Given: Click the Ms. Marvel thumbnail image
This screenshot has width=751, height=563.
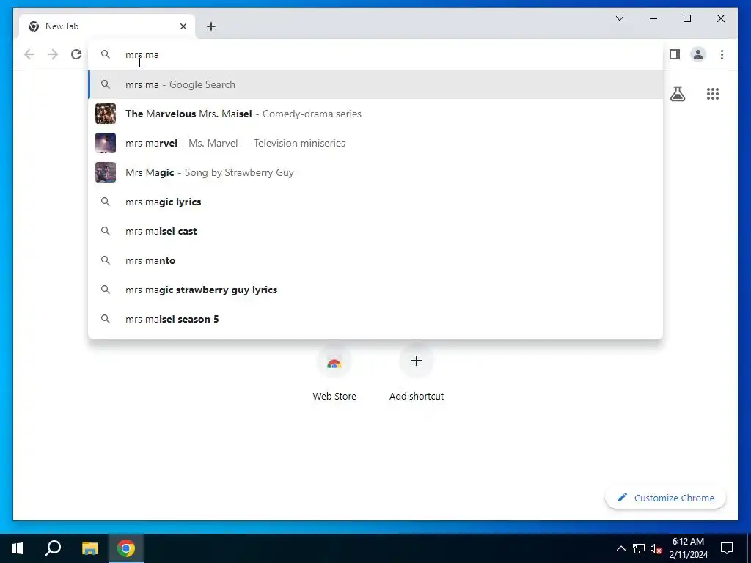Looking at the screenshot, I should point(106,143).
